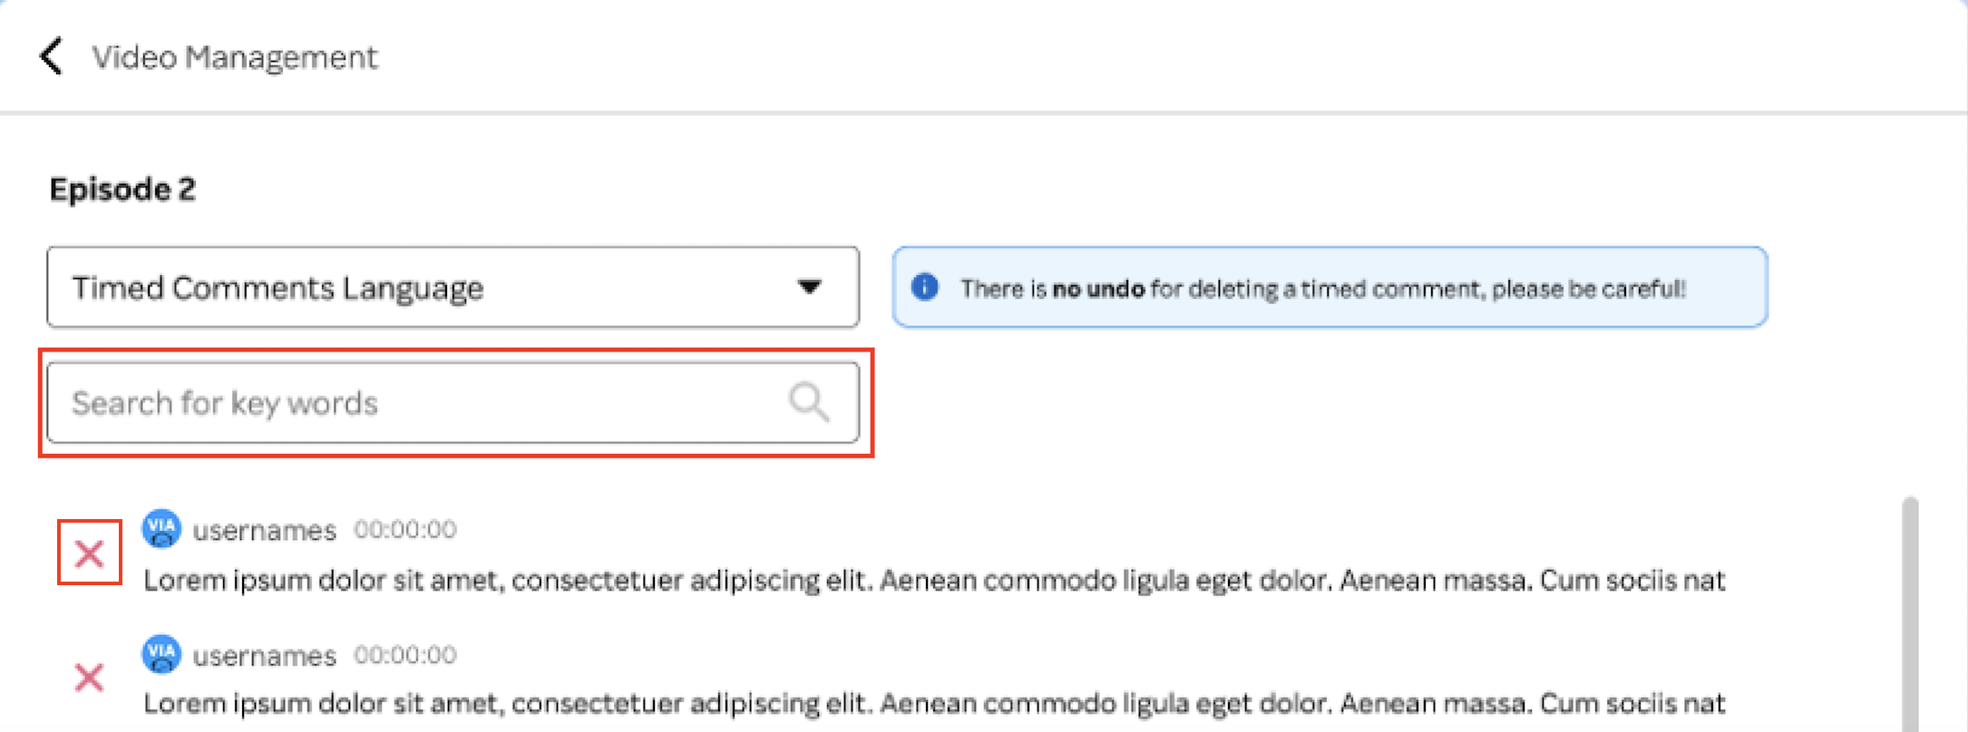This screenshot has width=1968, height=732.
Task: Focus the 'Search for key words' field
Action: click(453, 402)
